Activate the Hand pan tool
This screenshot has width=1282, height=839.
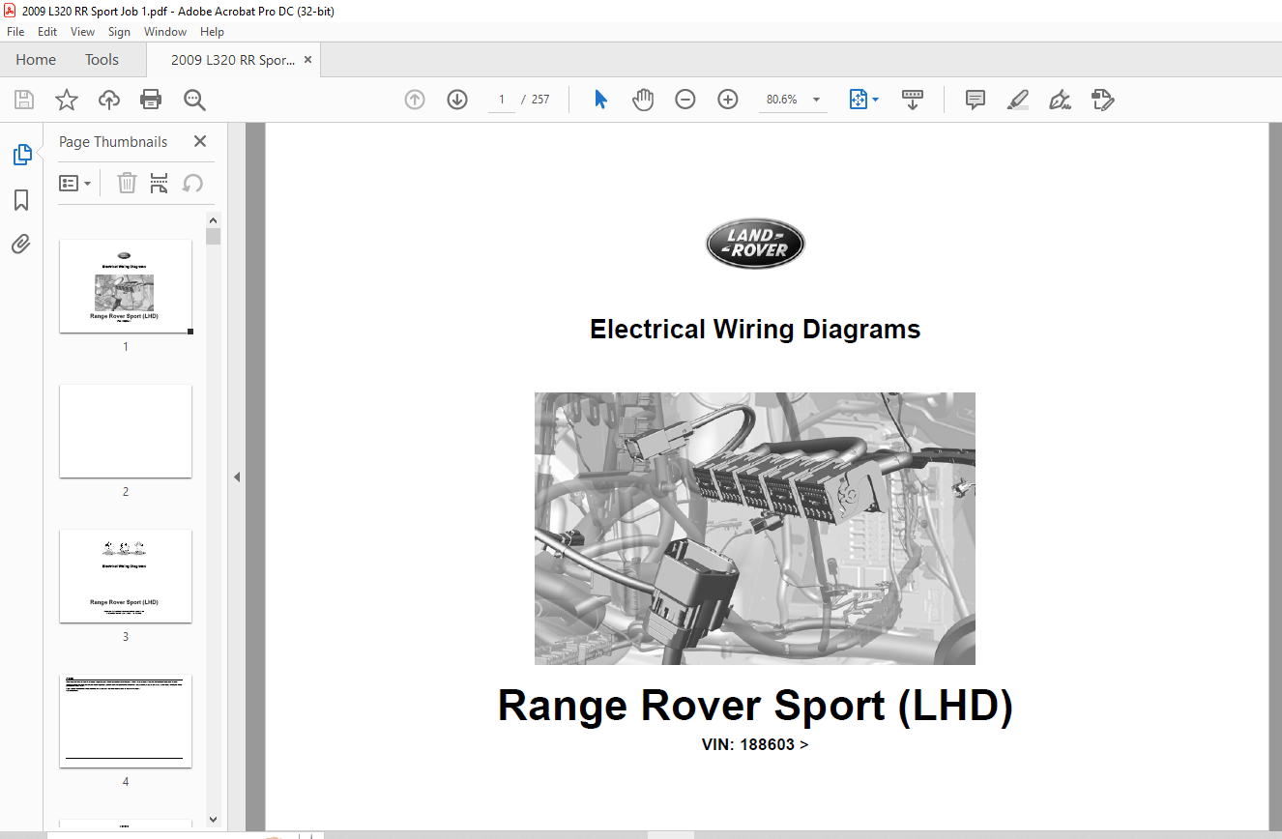tap(643, 100)
